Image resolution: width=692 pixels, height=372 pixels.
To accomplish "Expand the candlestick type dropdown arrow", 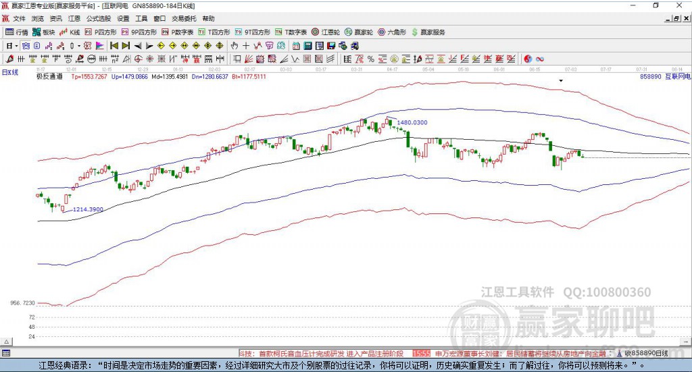I will point(79,46).
